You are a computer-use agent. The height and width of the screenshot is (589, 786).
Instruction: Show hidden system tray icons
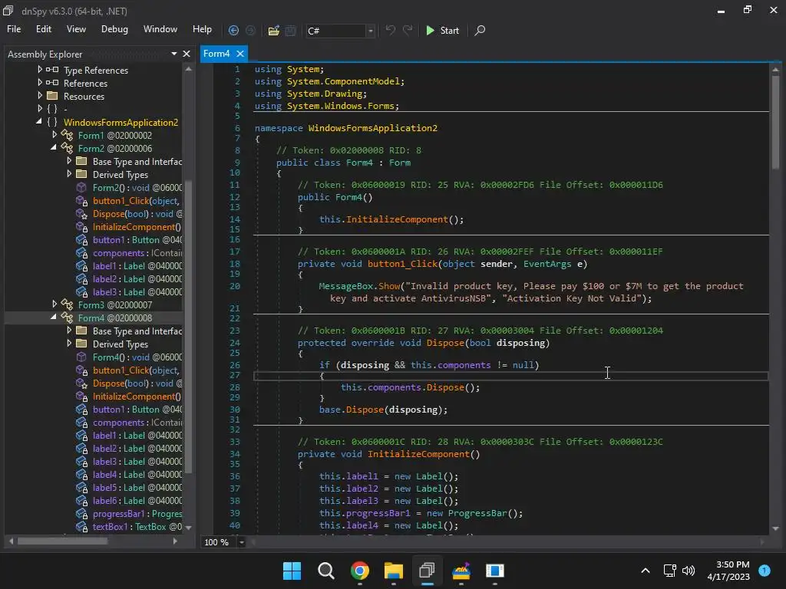pyautogui.click(x=646, y=571)
